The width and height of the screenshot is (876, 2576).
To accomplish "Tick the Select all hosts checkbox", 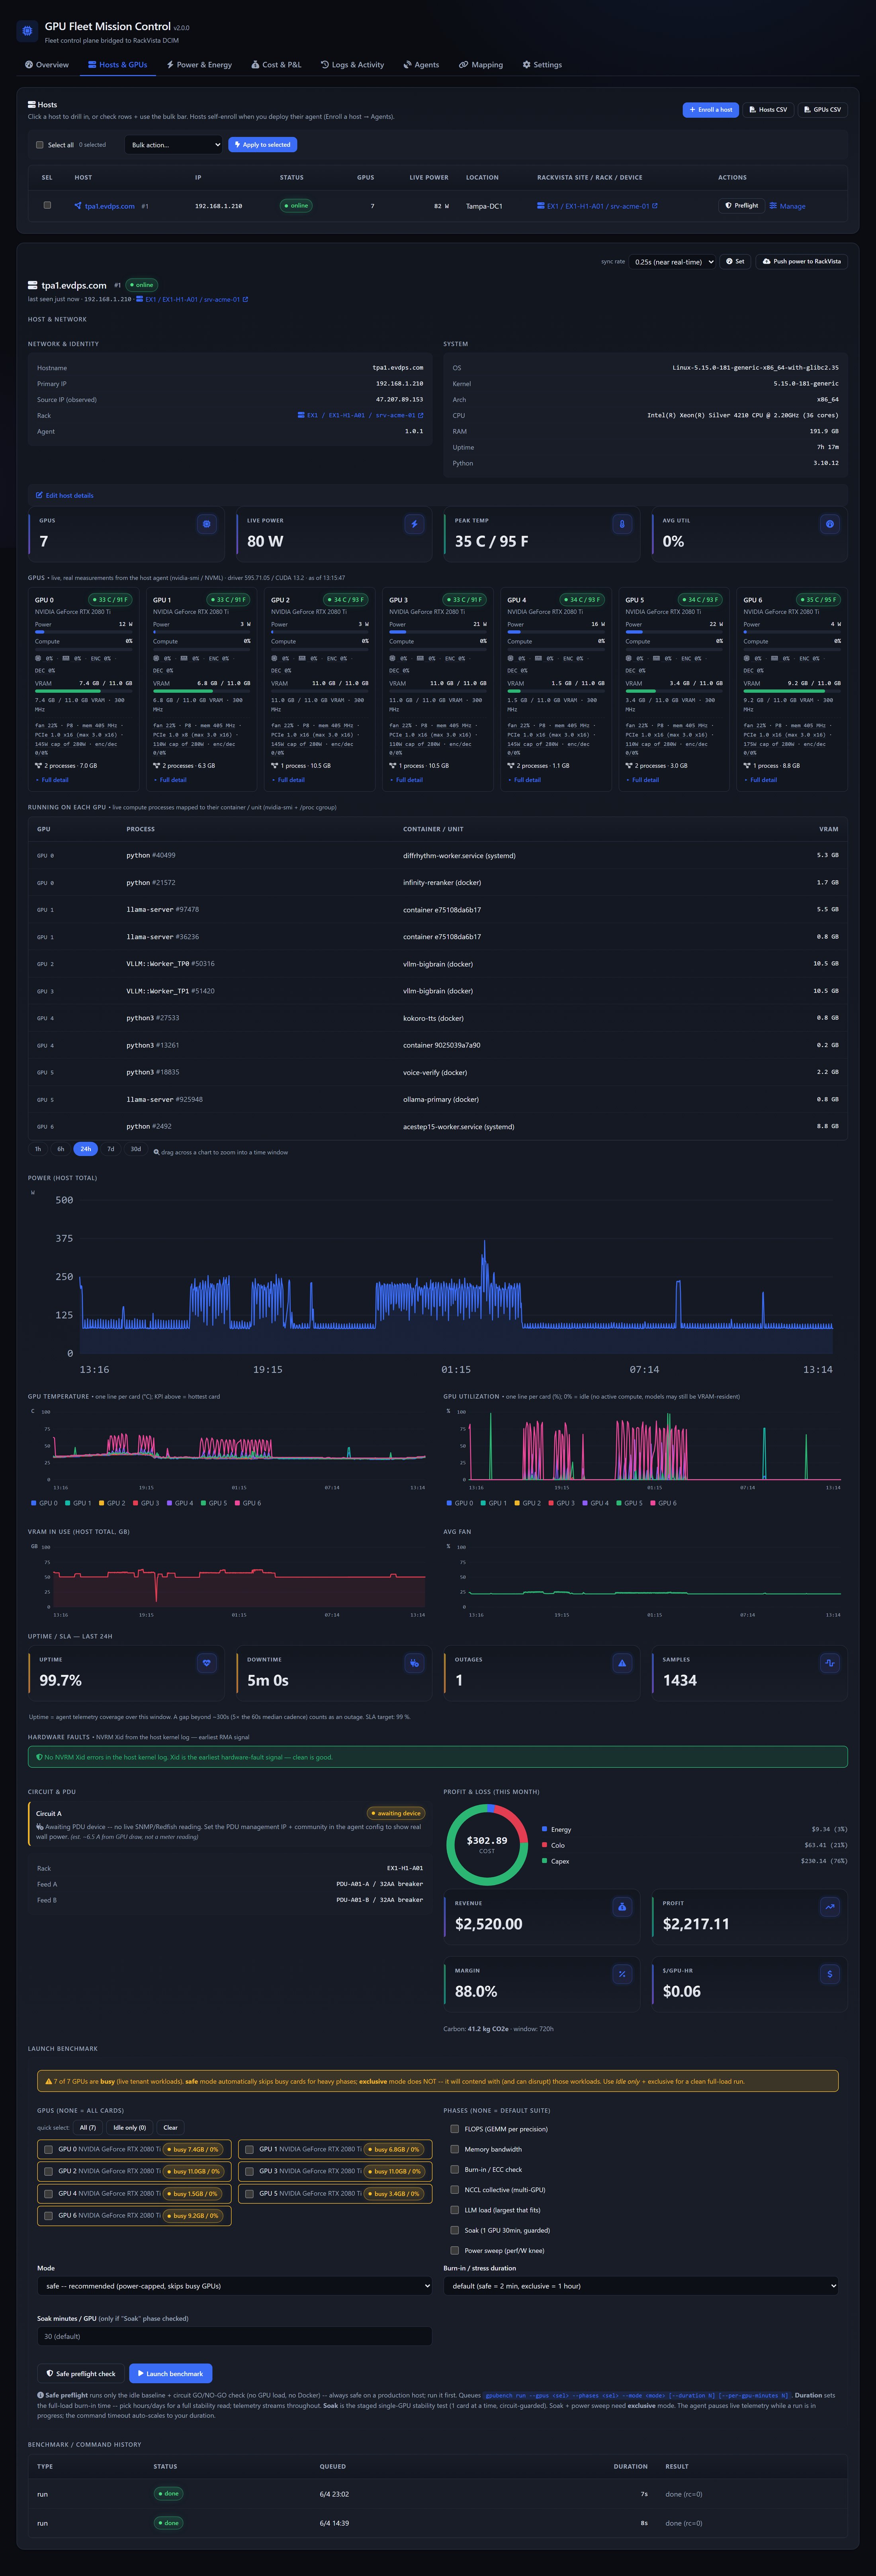I will point(40,145).
